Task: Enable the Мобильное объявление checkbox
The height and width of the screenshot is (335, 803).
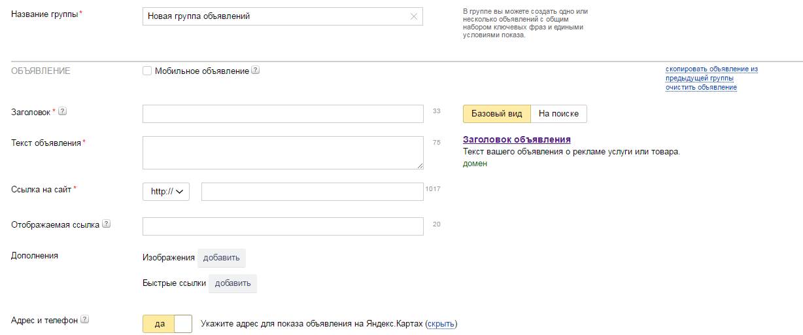Action: [x=147, y=71]
